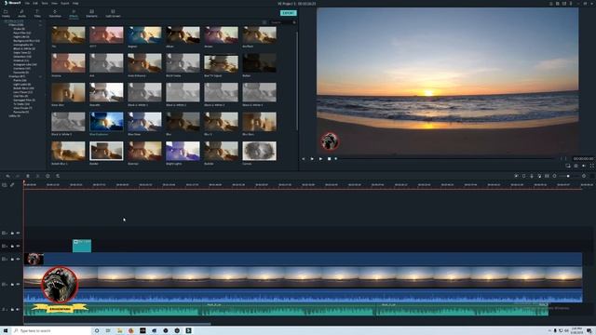The width and height of the screenshot is (596, 335).
Task: Click the effects search field
Action: point(280,22)
